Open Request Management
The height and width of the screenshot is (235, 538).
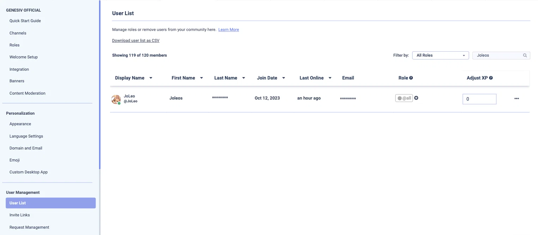pyautogui.click(x=29, y=227)
